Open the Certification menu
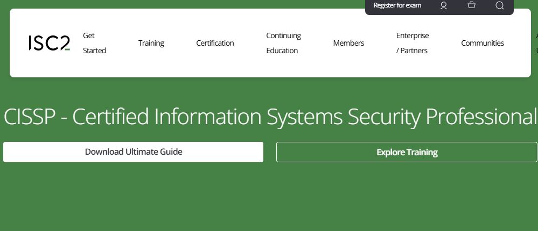 (215, 43)
